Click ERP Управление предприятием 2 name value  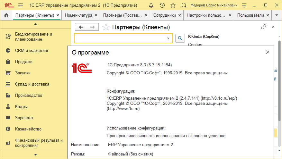tap(141, 145)
